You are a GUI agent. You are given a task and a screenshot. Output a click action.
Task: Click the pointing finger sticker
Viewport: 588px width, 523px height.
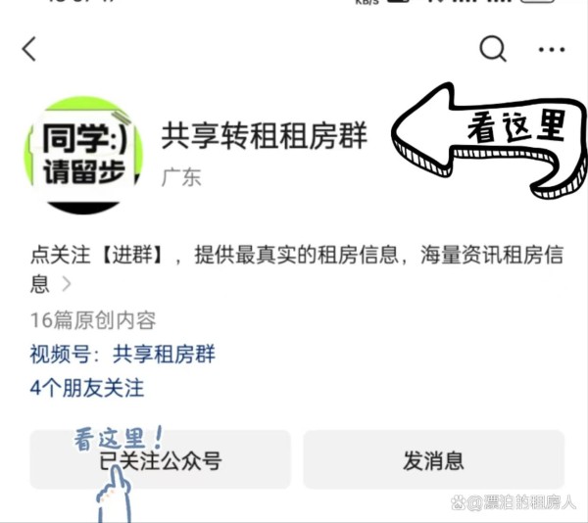[114, 494]
